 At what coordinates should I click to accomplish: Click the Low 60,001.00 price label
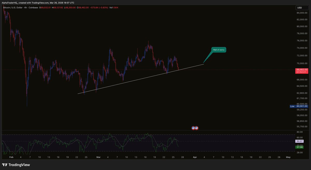299,106
